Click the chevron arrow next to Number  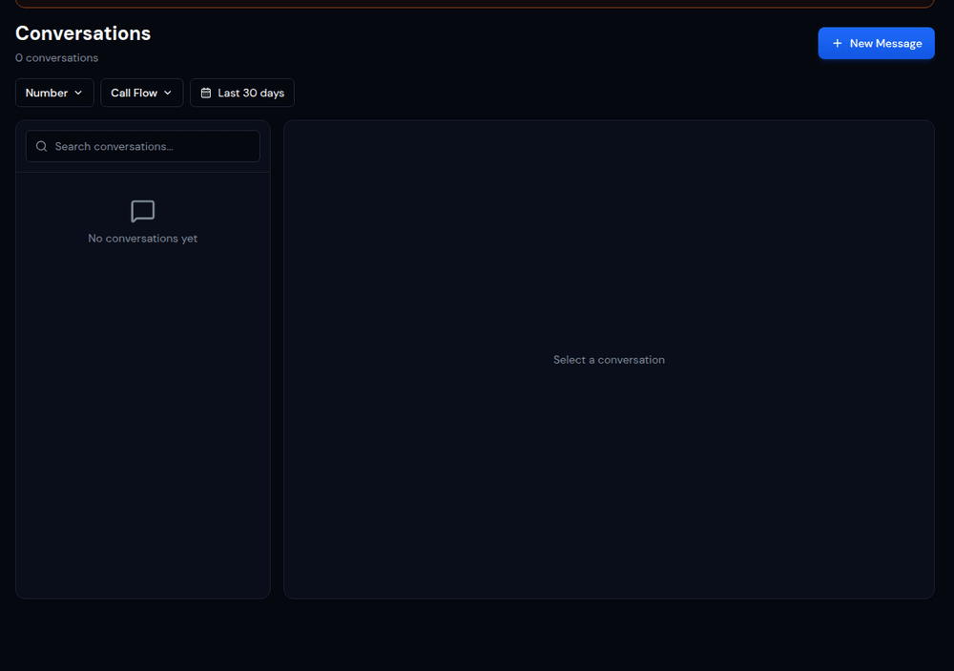click(x=78, y=93)
